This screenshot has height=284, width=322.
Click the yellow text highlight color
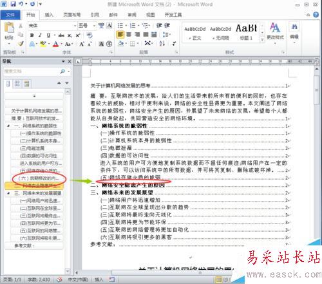point(43,44)
